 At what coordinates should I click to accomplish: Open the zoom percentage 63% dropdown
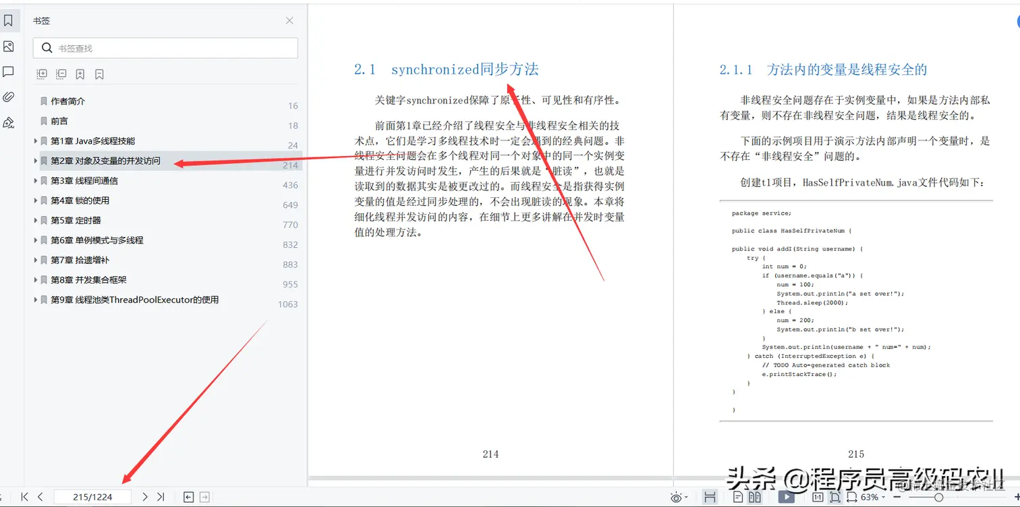871,497
